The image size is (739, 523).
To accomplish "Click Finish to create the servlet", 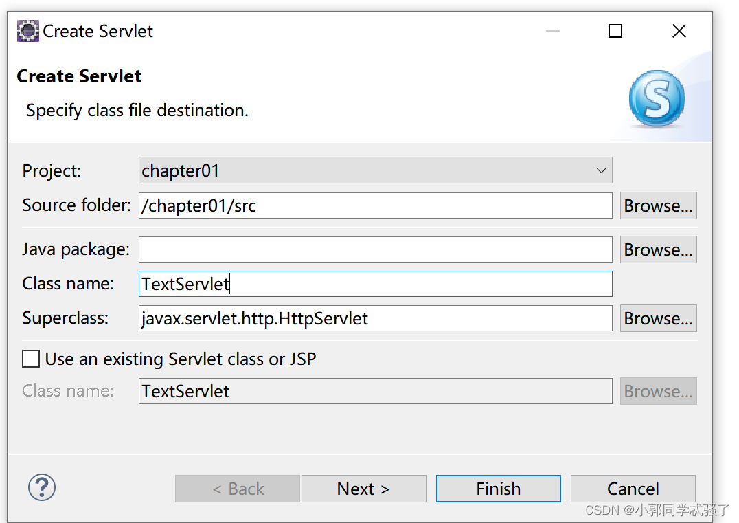I will [498, 489].
